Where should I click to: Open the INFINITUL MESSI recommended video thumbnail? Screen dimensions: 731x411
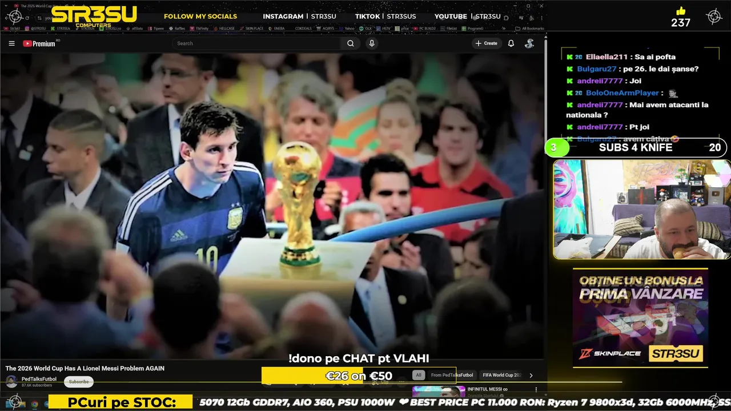coord(437,391)
